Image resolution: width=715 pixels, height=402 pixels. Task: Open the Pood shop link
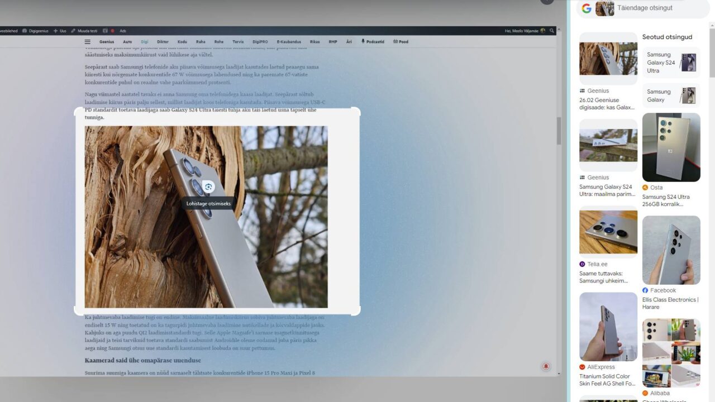tap(401, 41)
